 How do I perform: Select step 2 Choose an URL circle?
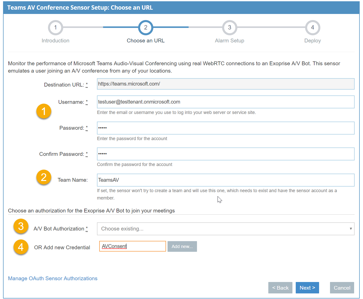pos(146,27)
